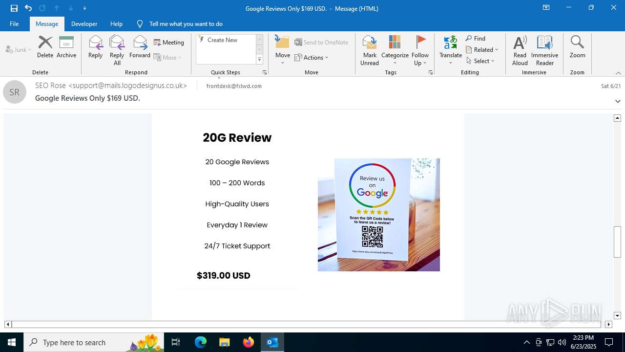The image size is (625, 352).
Task: Customize Quick Access Toolbar dropdown
Action: pos(84,8)
